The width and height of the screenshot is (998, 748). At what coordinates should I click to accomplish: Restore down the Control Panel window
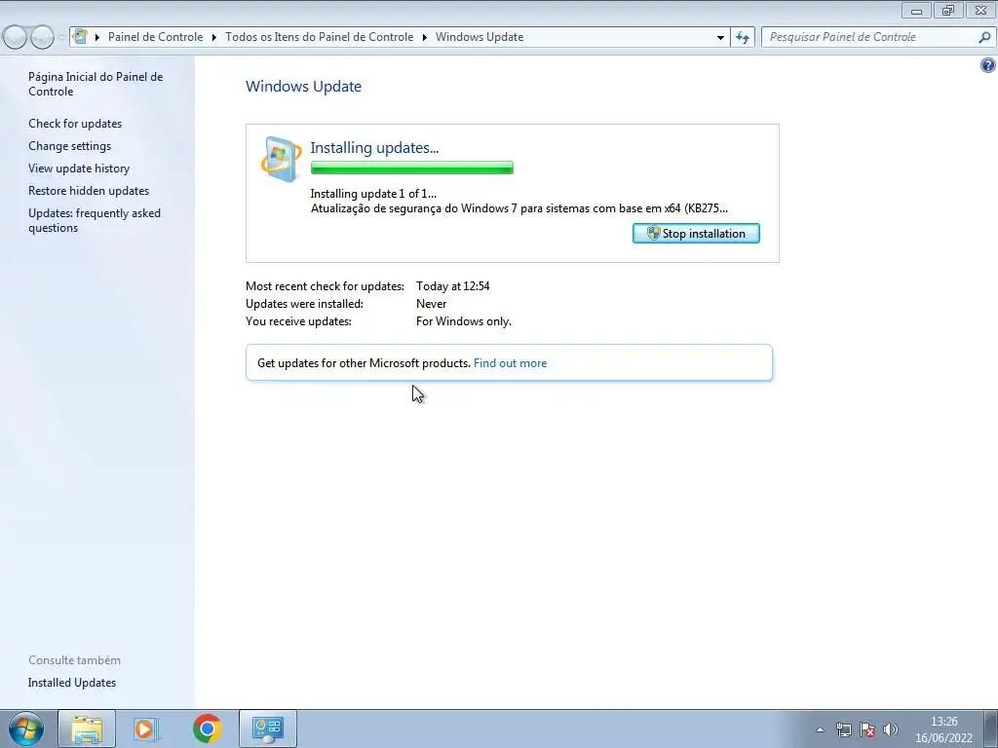pyautogui.click(x=948, y=10)
